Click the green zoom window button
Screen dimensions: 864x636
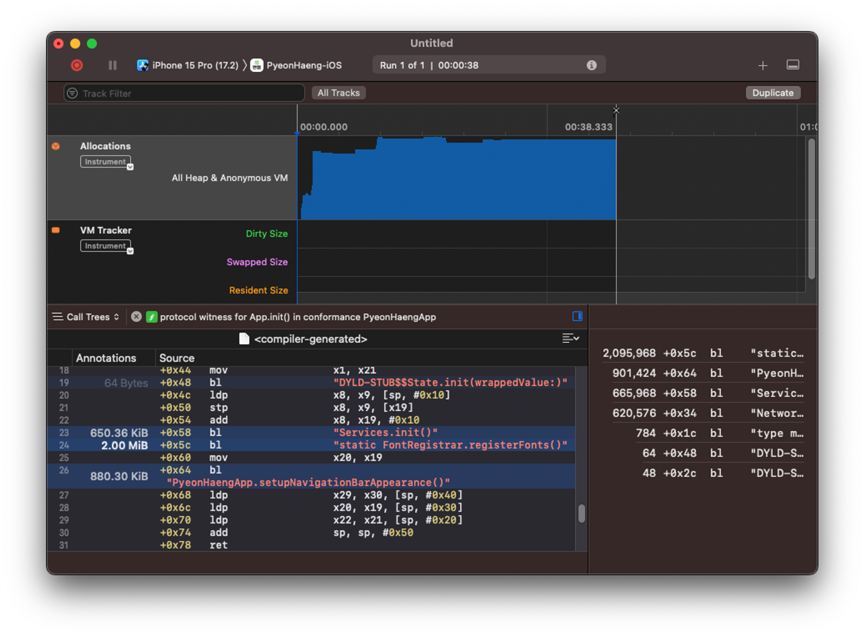click(92, 44)
